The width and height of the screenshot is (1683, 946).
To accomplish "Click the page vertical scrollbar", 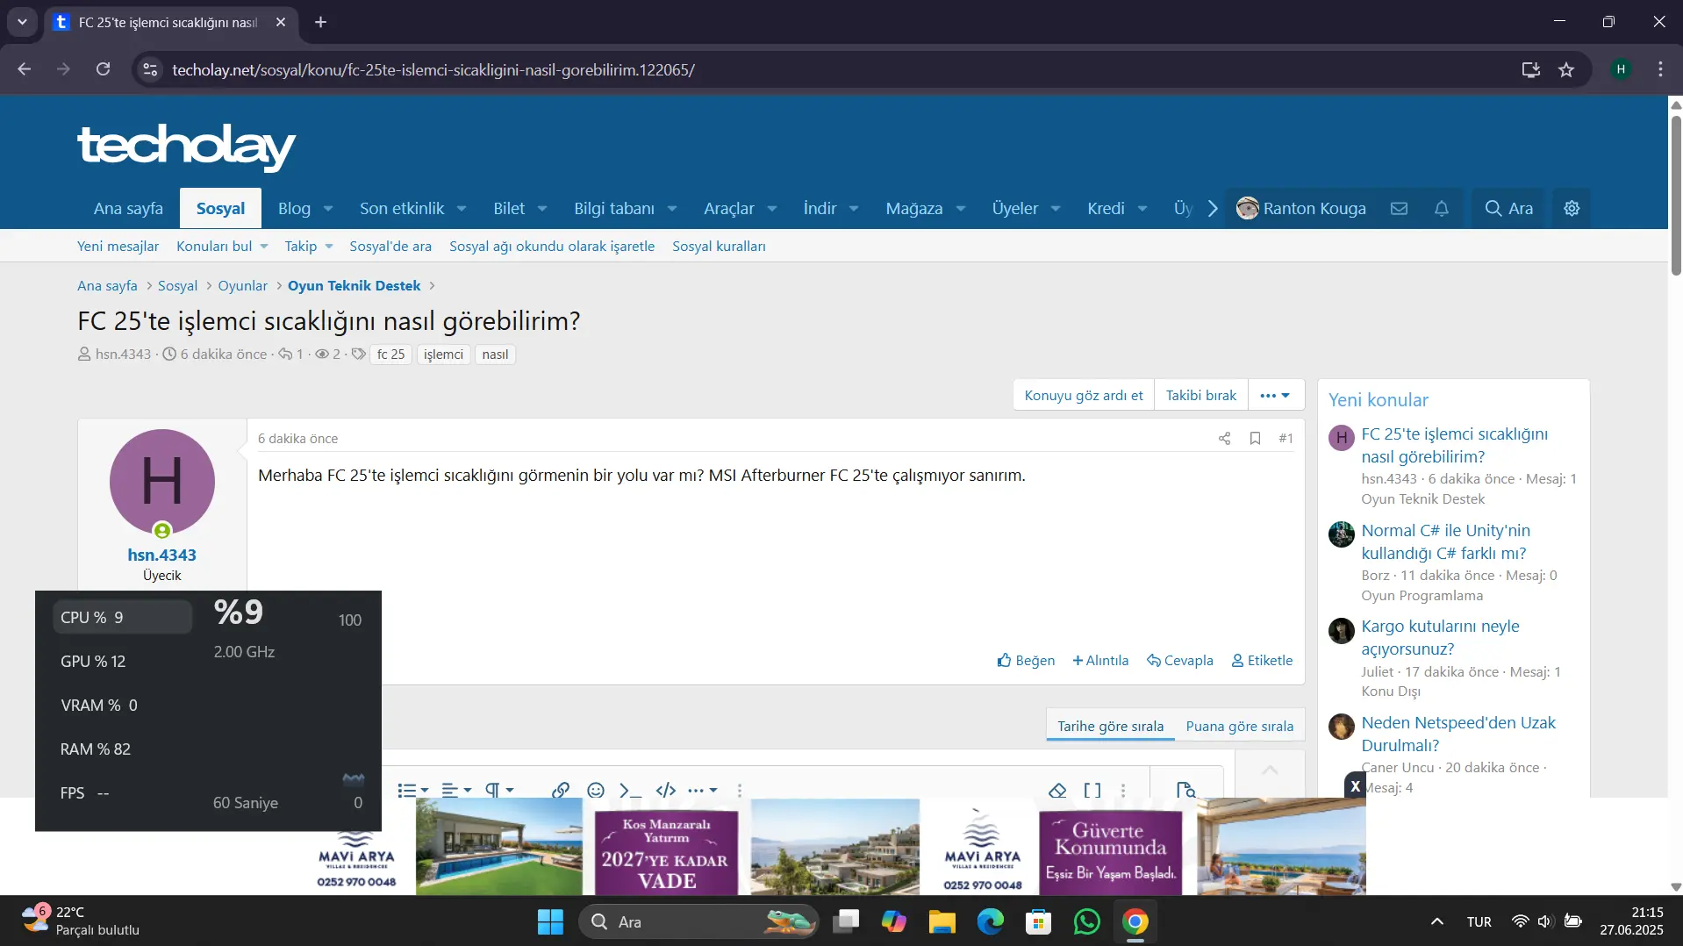I will pos(1675,195).
